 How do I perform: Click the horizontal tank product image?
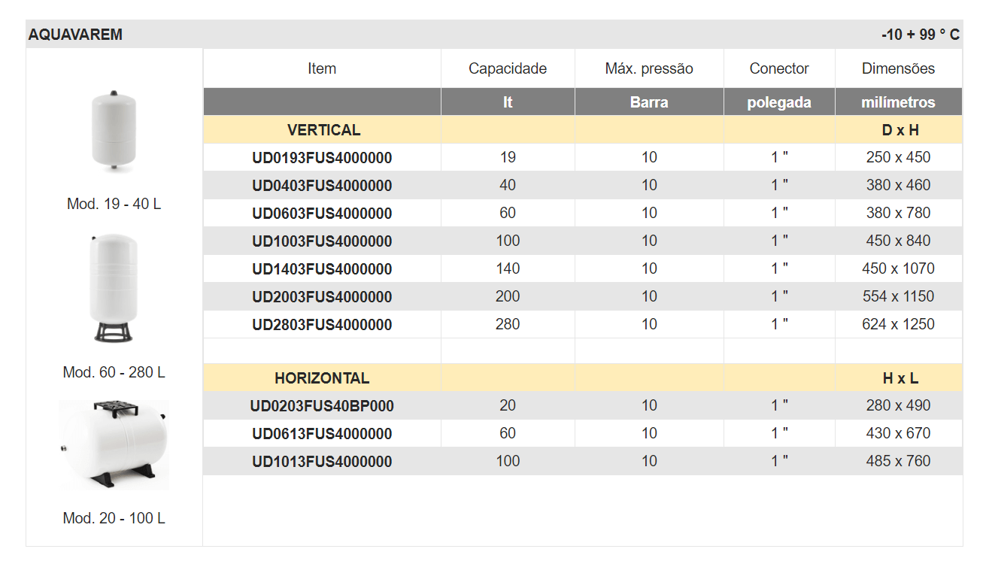114,444
